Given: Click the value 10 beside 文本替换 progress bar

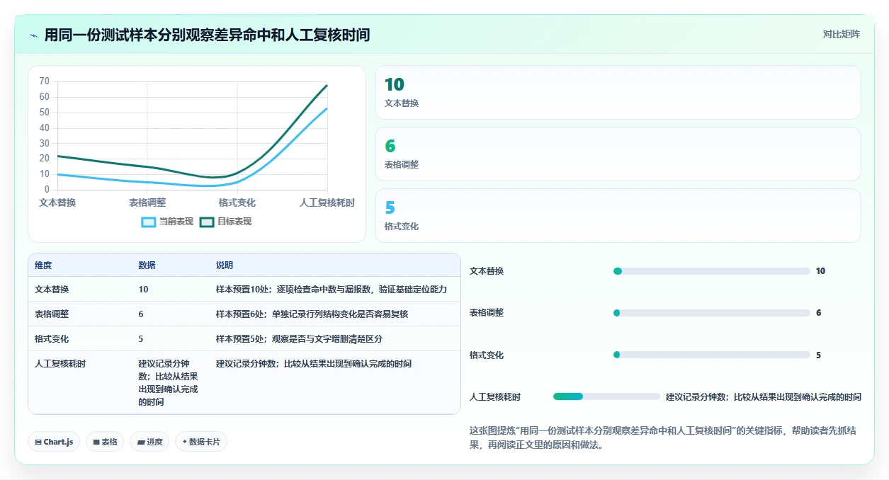Looking at the screenshot, I should click(x=821, y=271).
